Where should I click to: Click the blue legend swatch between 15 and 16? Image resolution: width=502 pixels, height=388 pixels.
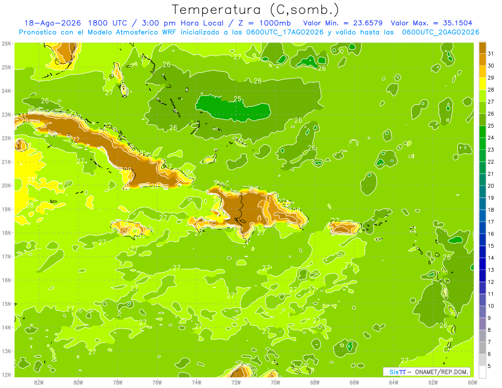tap(482, 240)
